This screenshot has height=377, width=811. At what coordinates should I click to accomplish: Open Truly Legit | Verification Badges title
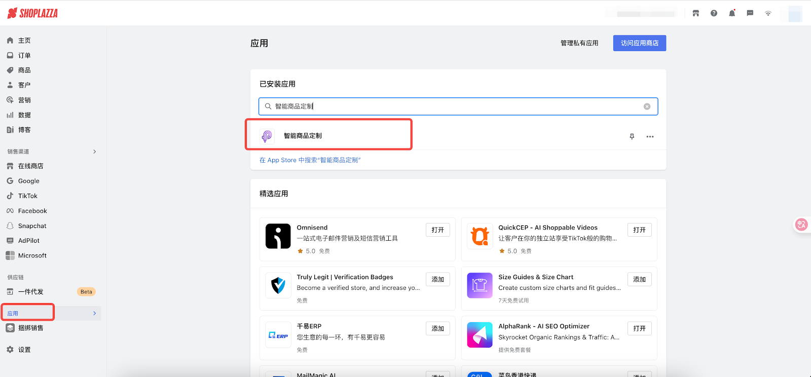pyautogui.click(x=345, y=277)
